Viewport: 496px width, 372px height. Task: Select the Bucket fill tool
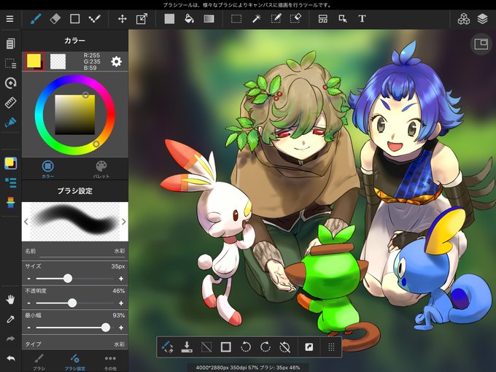point(189,19)
